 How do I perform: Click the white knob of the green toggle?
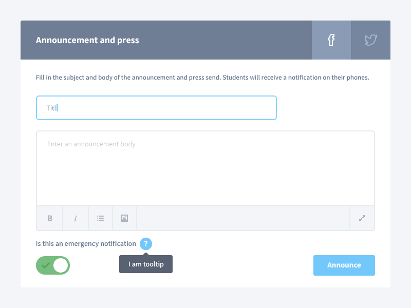click(x=61, y=265)
